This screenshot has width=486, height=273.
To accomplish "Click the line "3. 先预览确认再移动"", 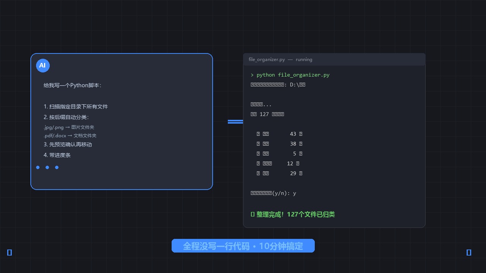I will [68, 144].
